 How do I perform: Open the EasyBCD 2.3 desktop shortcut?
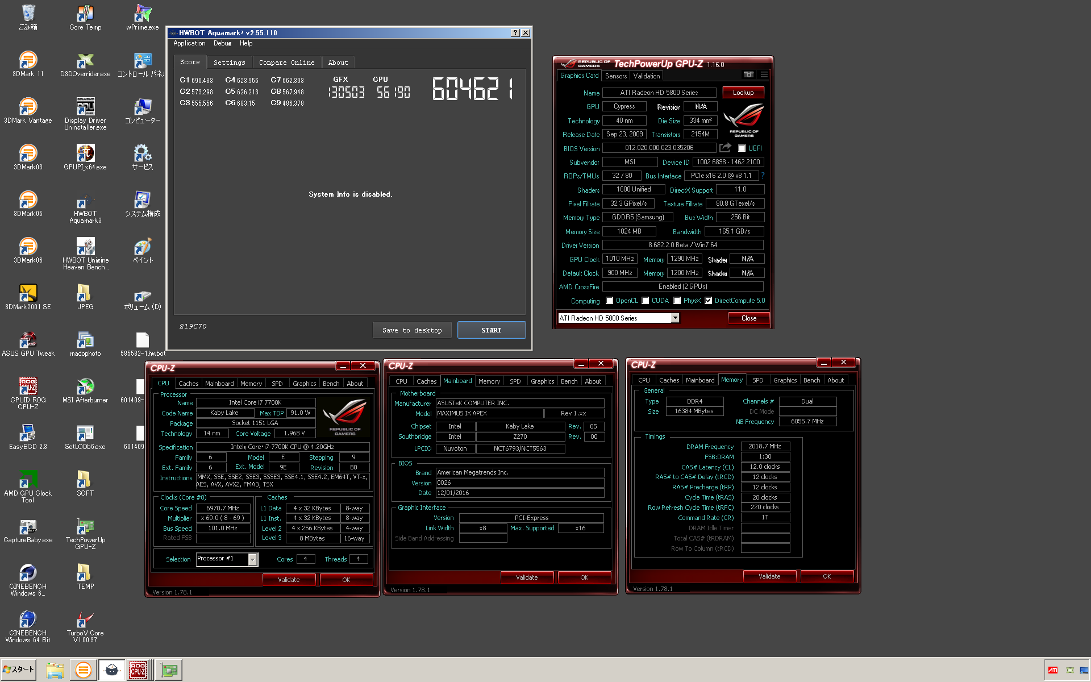coord(28,437)
